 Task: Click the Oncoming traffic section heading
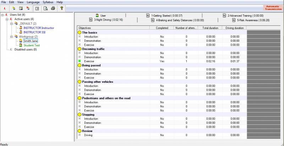click(93, 49)
